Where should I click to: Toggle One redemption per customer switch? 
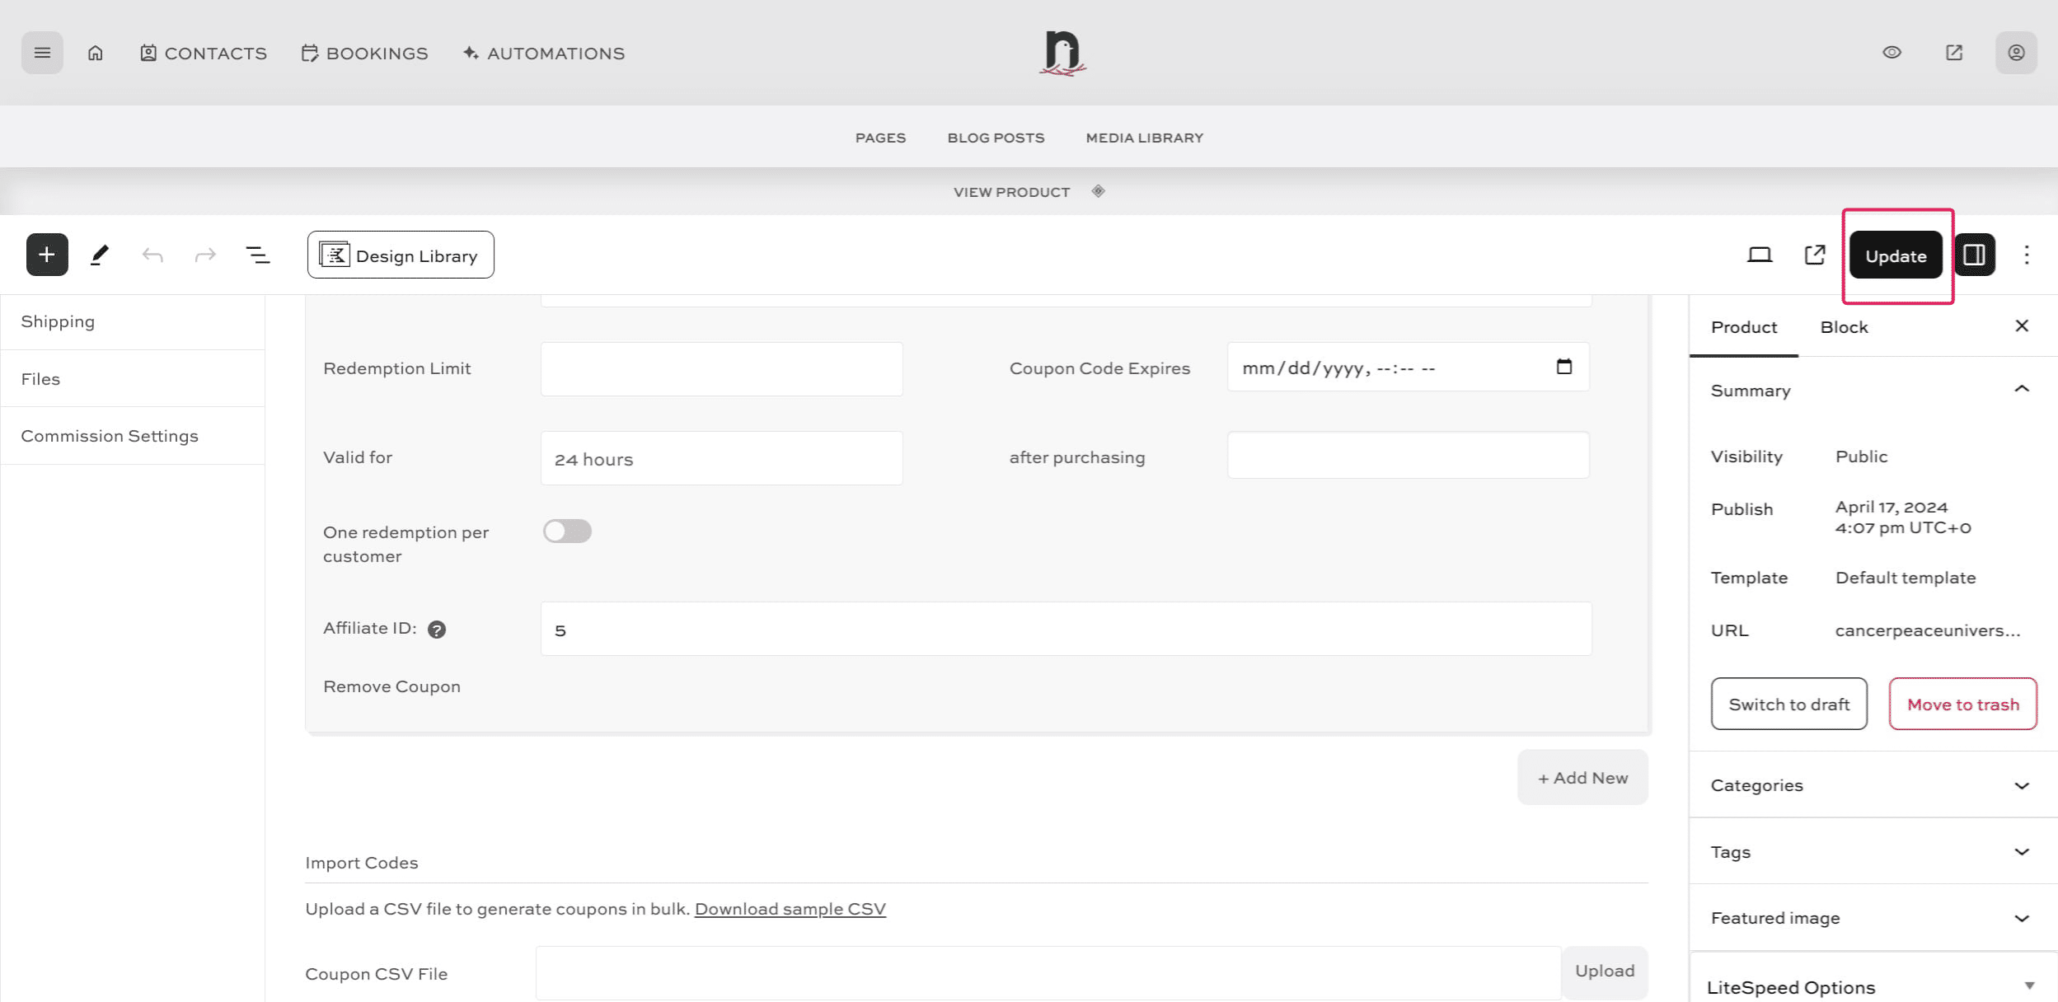(x=567, y=531)
